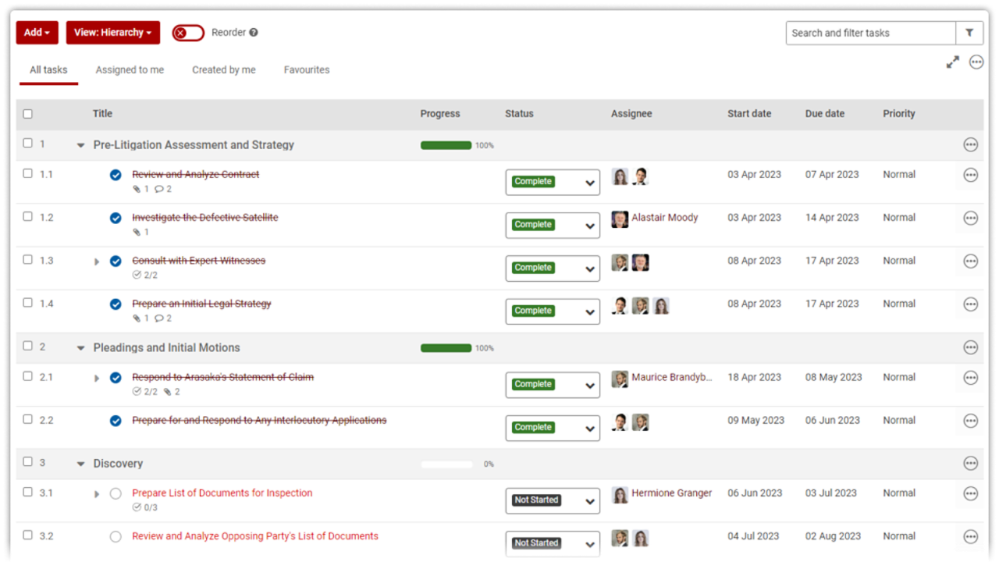Toggle the Reorder switch
This screenshot has height=562, width=999.
pos(188,33)
